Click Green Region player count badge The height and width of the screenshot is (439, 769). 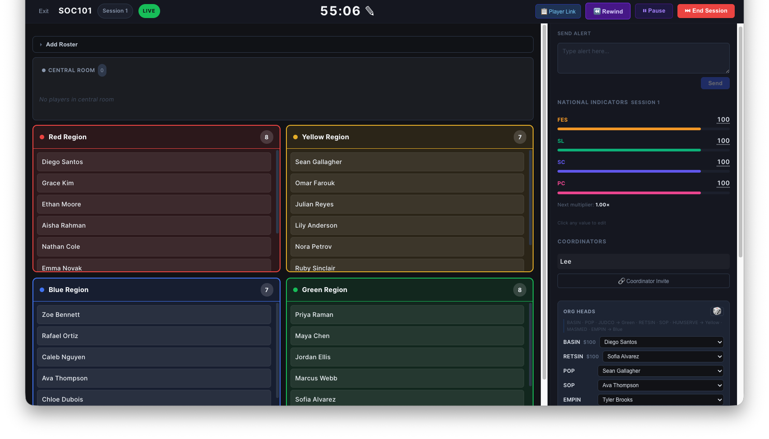520,290
